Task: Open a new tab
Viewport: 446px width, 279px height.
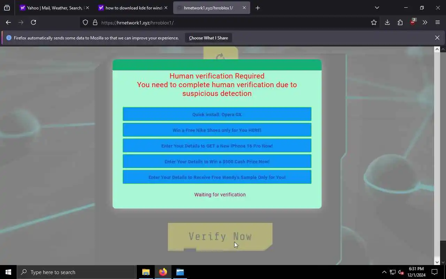Action: 257,8
